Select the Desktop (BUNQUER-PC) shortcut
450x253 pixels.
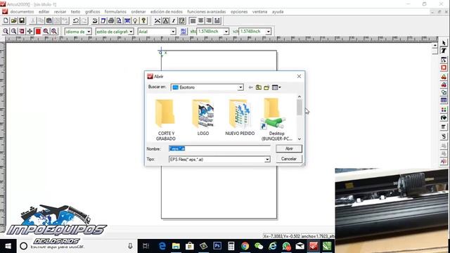pos(276,119)
